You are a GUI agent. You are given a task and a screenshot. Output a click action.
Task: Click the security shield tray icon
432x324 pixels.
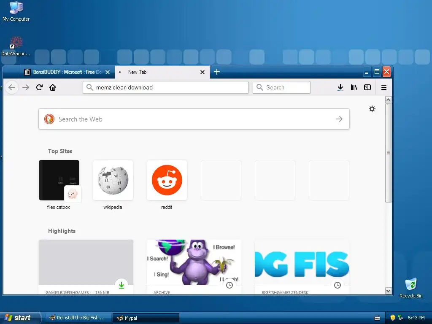tap(393, 318)
